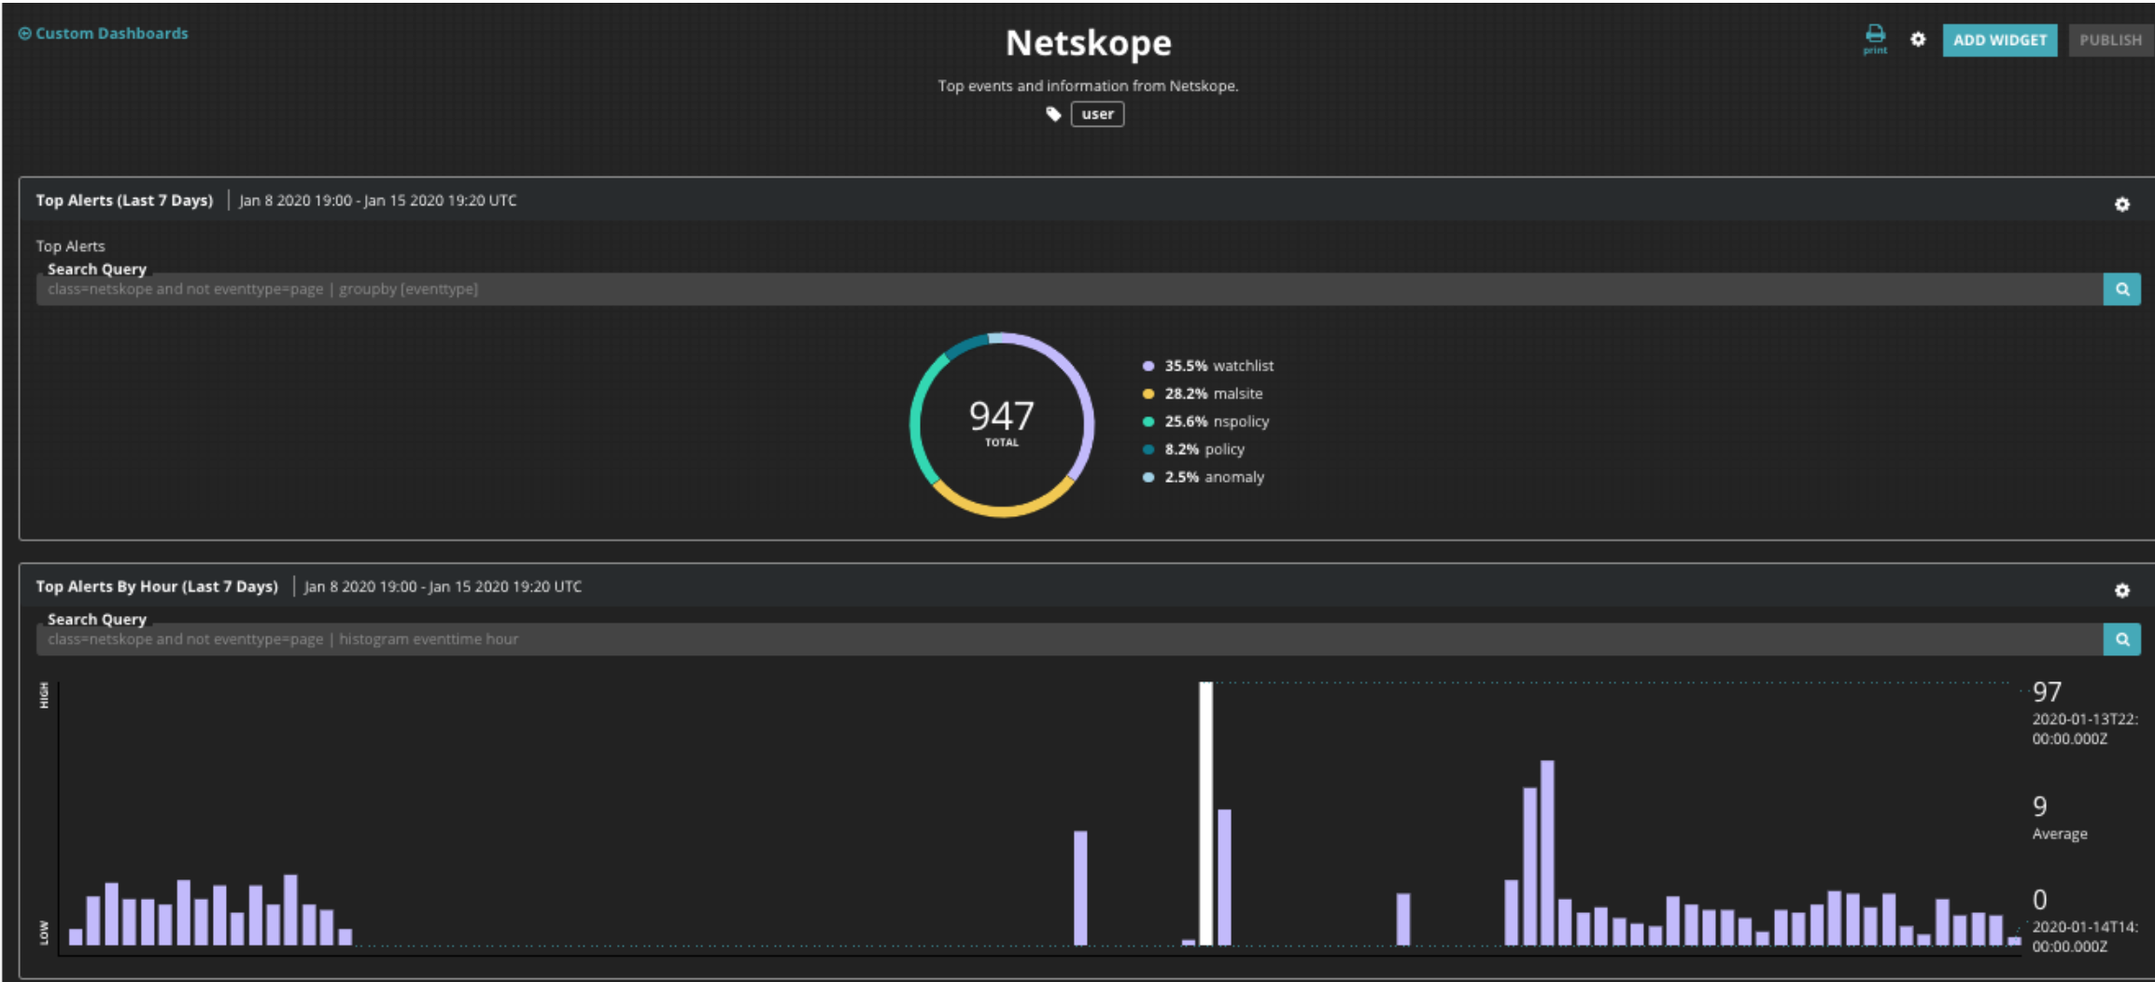Click 25.6% nspolicy legend text

pyautogui.click(x=1217, y=422)
